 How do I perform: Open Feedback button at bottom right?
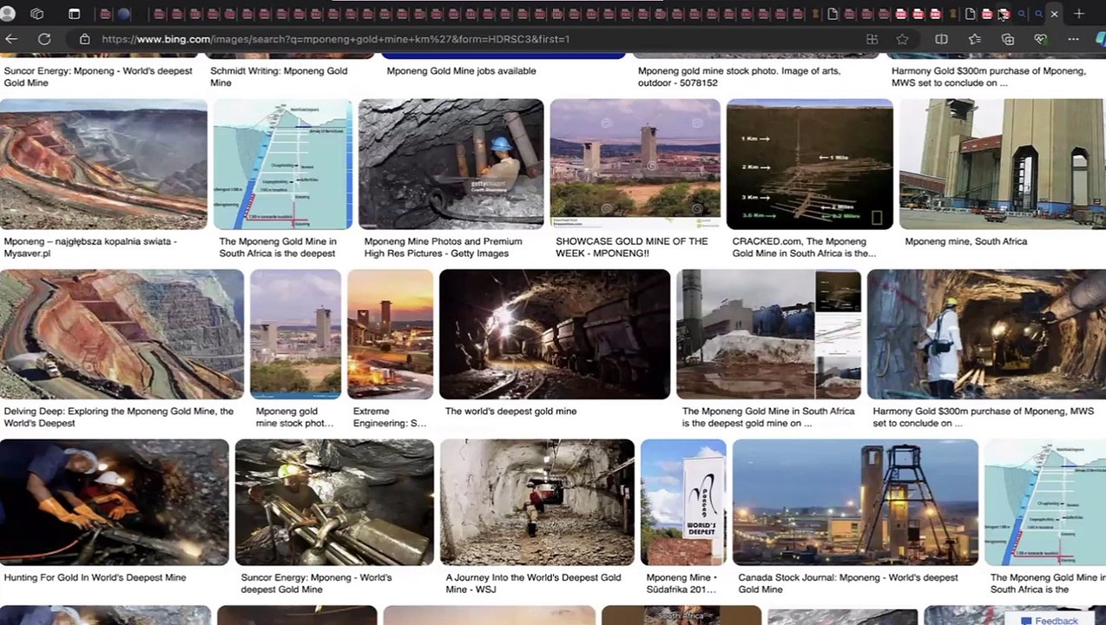tap(1050, 620)
